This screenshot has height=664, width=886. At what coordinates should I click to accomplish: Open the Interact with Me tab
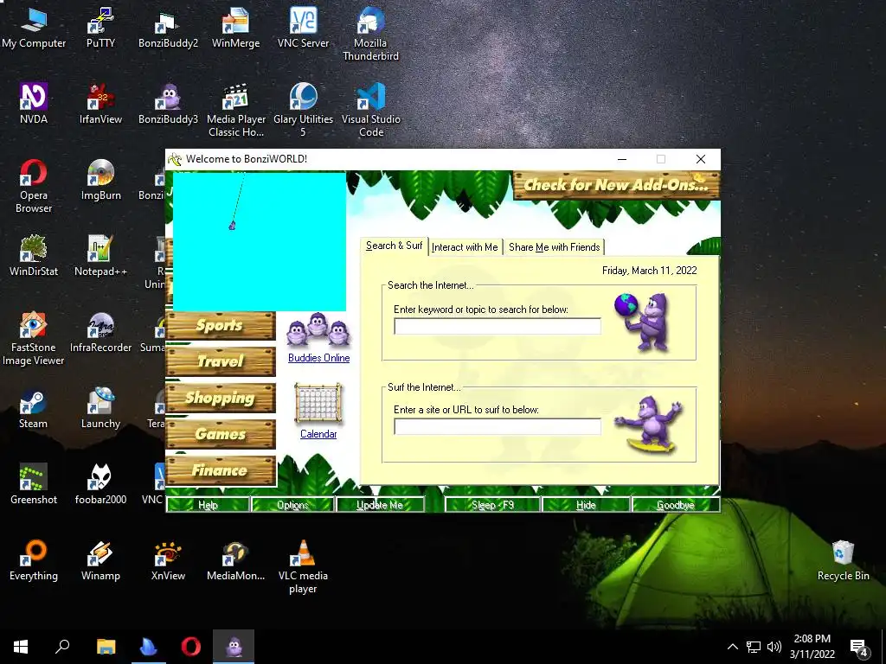click(x=465, y=247)
